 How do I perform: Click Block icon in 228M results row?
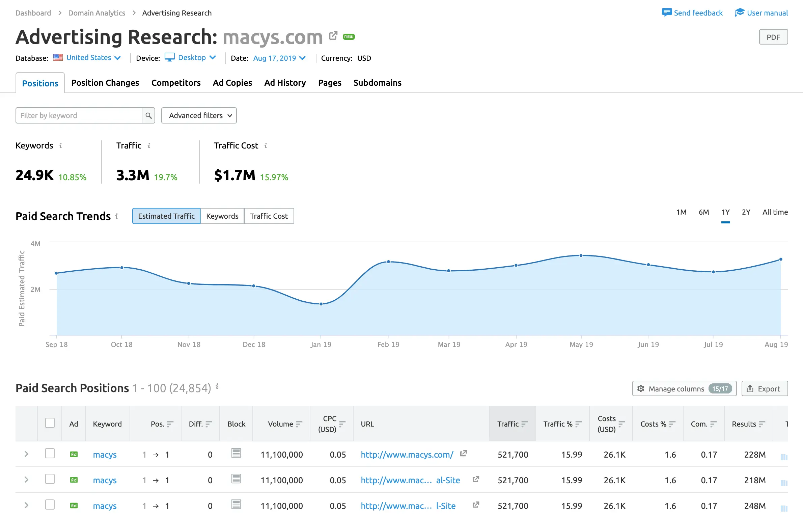(x=236, y=453)
